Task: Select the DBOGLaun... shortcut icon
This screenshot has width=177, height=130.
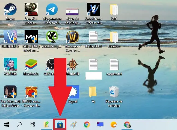Action: click(31, 92)
